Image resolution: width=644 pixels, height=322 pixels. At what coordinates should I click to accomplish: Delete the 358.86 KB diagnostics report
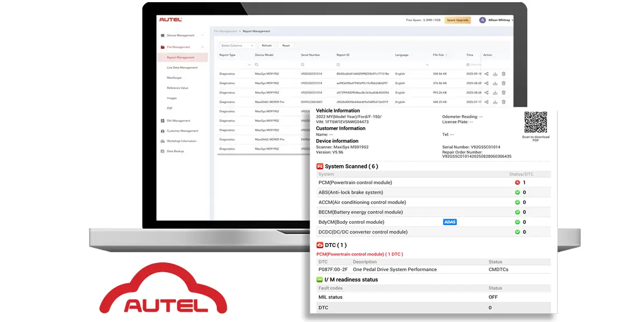(503, 74)
